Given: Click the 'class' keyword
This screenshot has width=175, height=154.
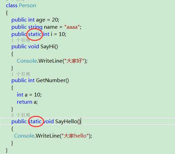Looking at the screenshot, I should (12, 5).
